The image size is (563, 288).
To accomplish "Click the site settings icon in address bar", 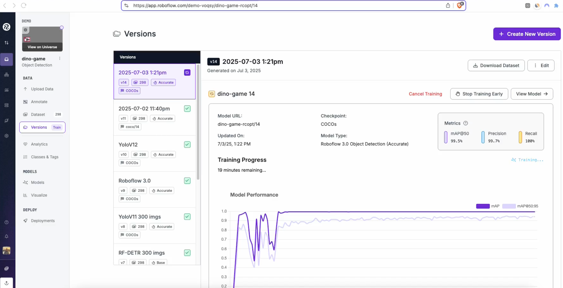I will click(x=126, y=5).
